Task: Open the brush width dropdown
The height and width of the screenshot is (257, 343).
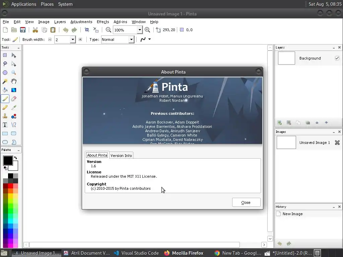Action: click(73, 39)
